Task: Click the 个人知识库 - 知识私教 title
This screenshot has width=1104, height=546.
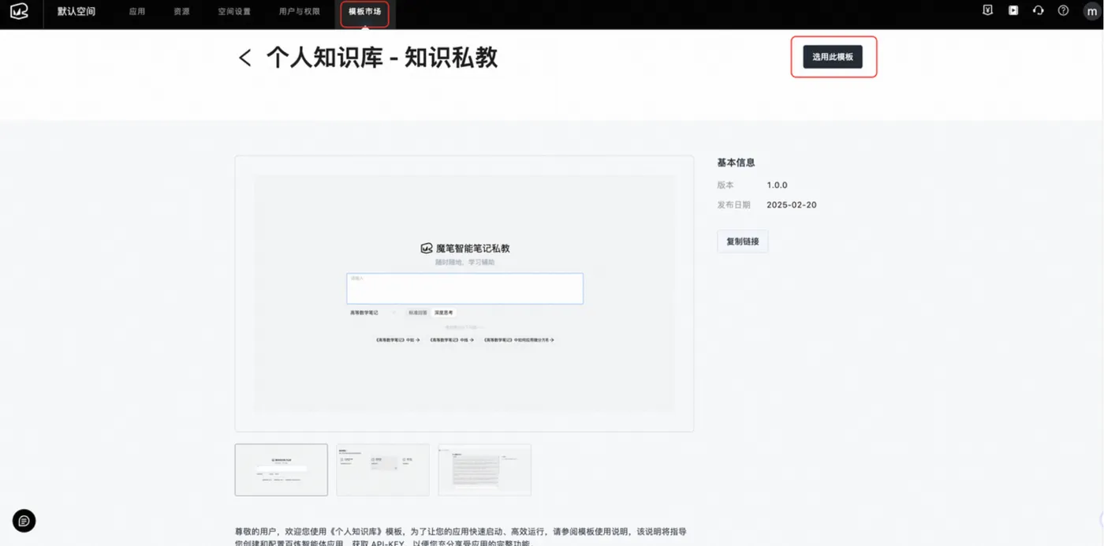Action: 382,58
